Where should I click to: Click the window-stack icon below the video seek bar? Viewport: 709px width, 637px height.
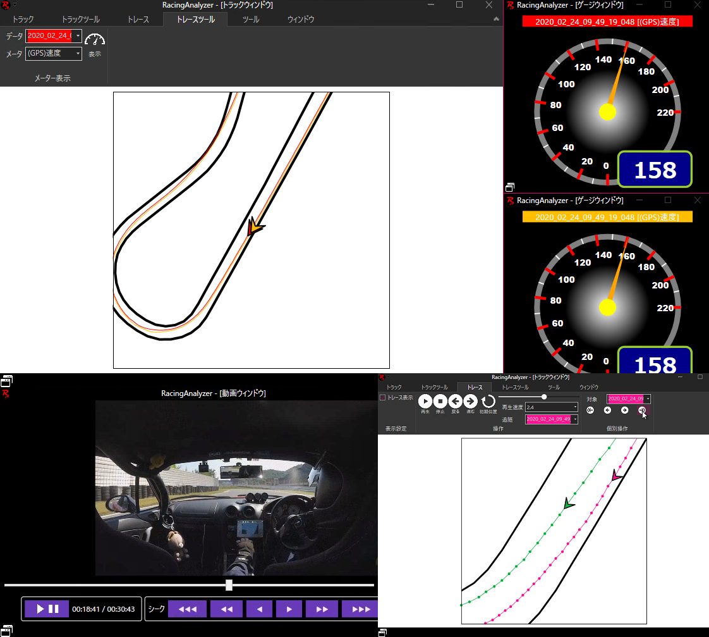coord(6,631)
